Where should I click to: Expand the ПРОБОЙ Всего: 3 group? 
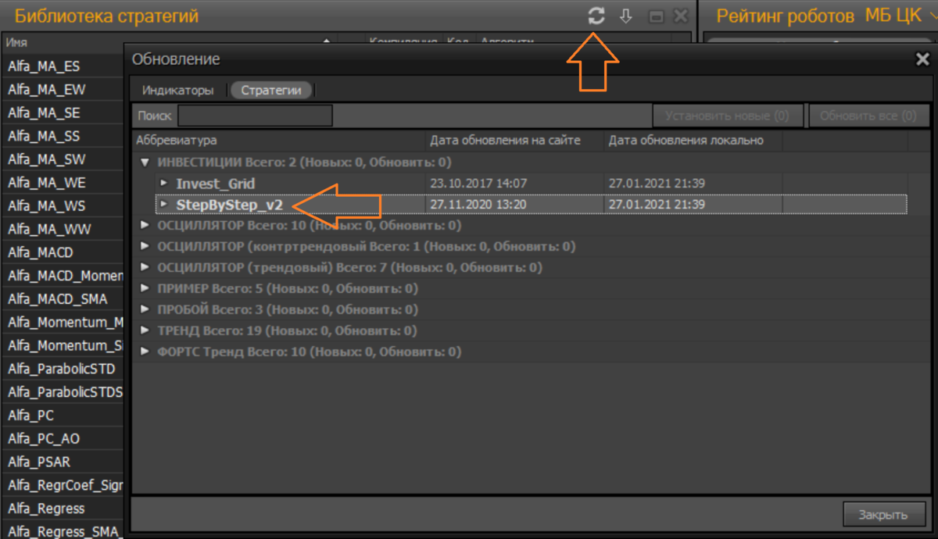point(144,309)
